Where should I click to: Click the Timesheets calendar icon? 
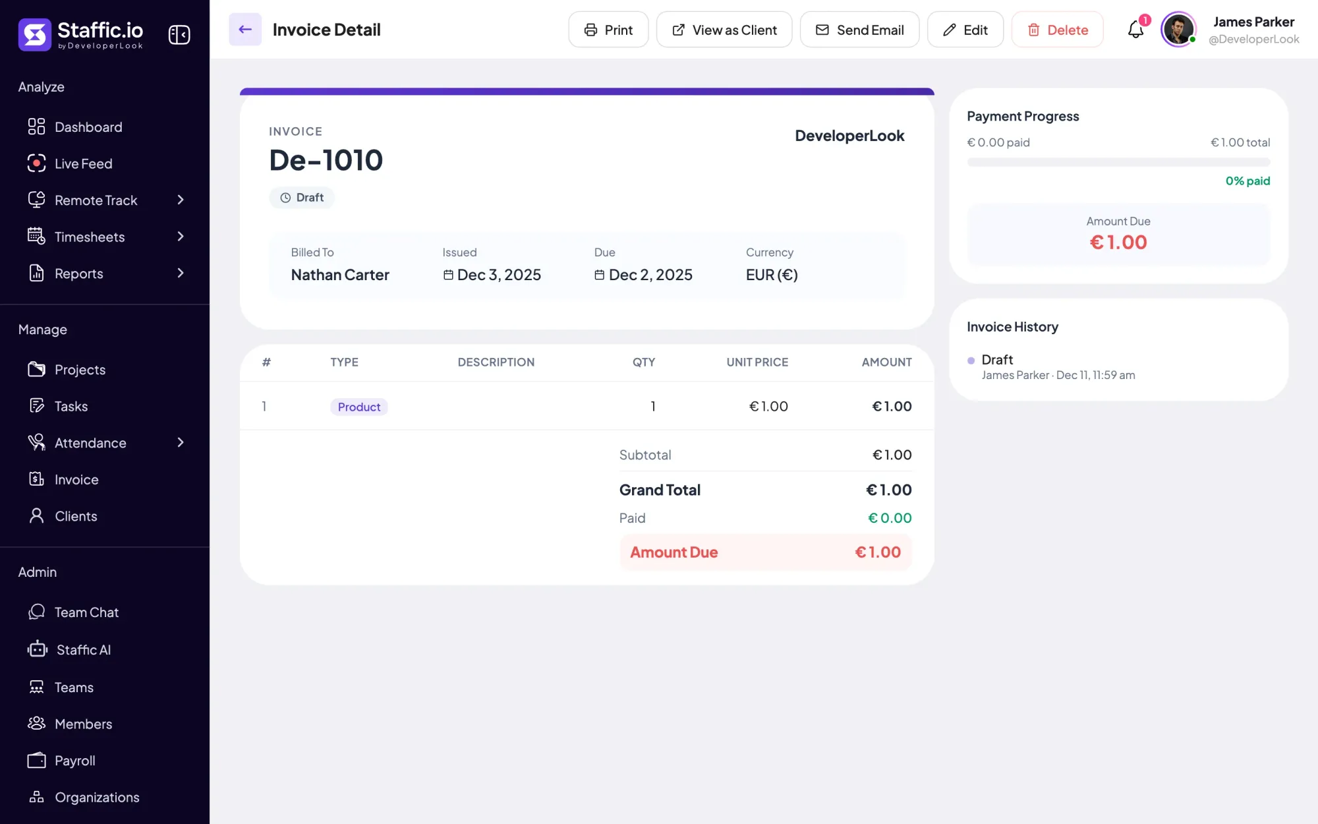point(37,236)
